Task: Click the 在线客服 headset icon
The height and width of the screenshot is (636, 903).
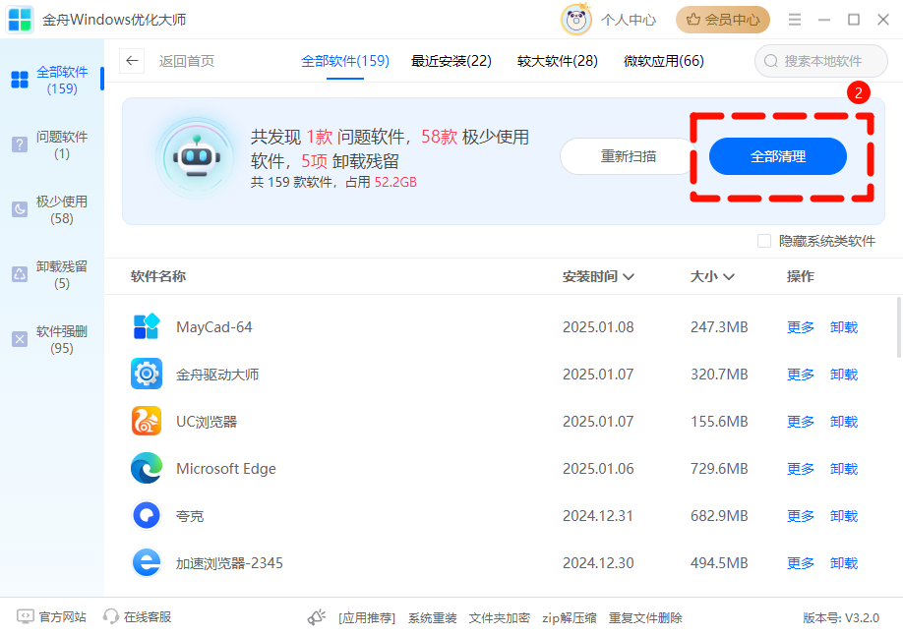Action: 110,617
